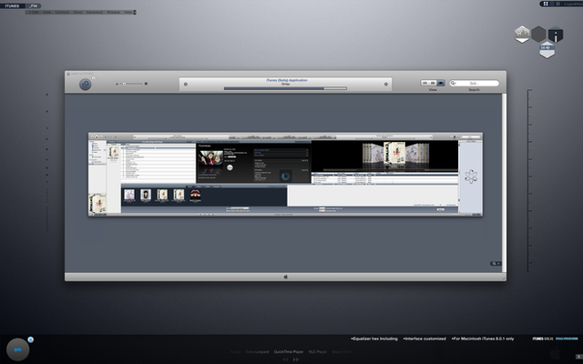Click the blue badge beside the on button

click(30, 339)
